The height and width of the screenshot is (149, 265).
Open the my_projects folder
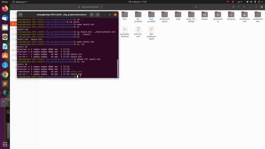pos(138,17)
